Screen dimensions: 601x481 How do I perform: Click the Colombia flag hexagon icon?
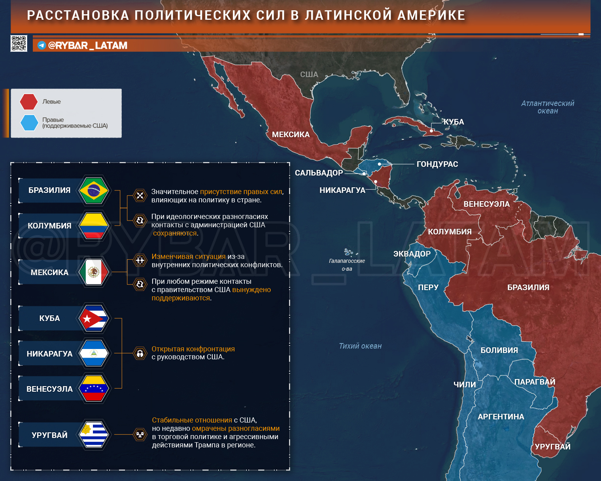(x=94, y=226)
